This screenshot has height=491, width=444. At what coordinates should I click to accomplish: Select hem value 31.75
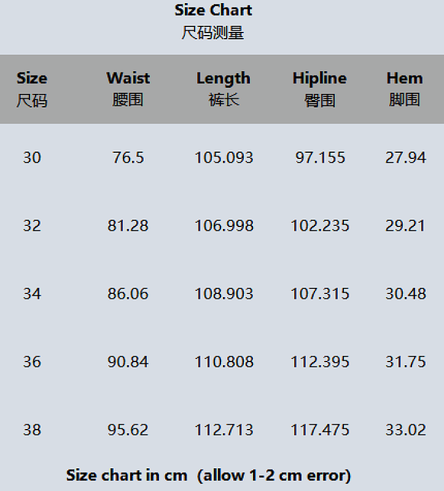tap(406, 362)
